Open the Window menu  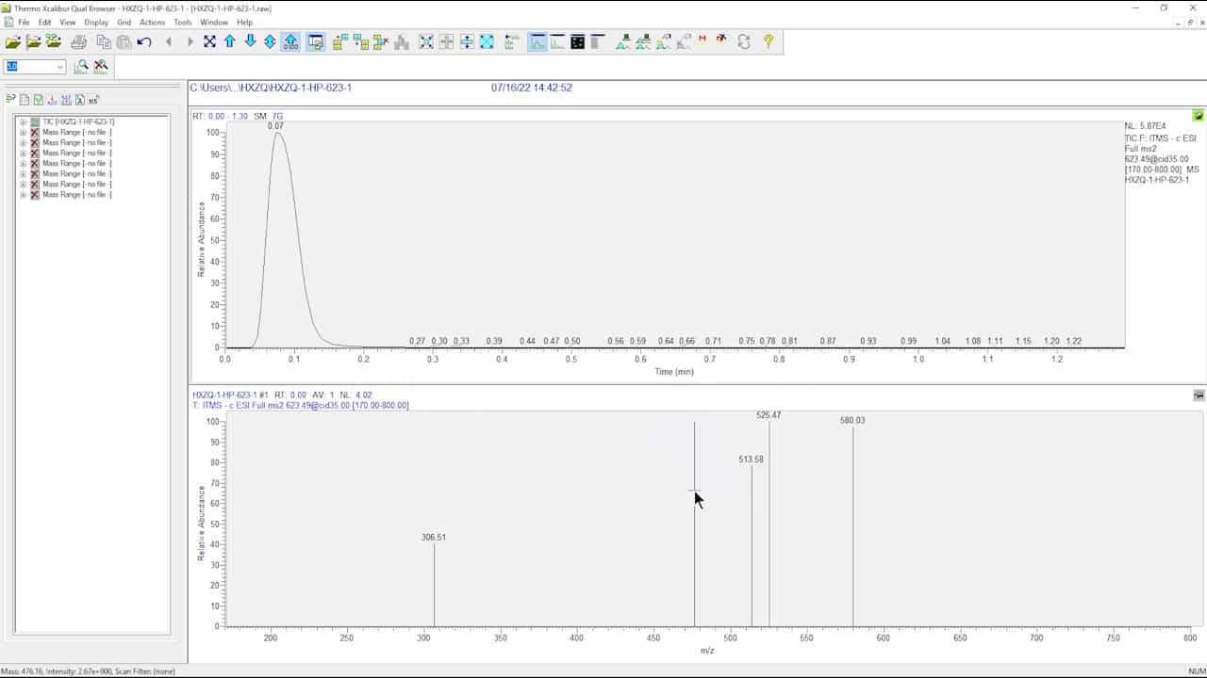tap(214, 22)
